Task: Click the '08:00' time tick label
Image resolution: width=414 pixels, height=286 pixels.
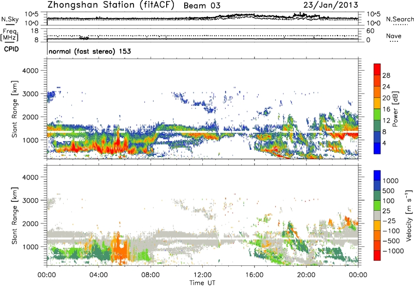Action: click(x=151, y=275)
